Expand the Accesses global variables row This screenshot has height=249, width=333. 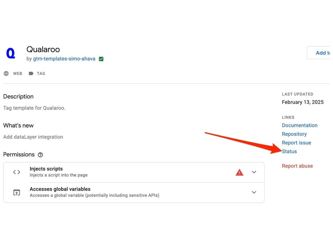254,192
